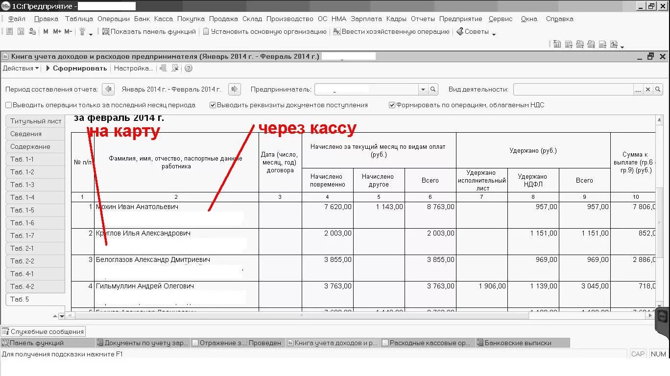670x376 pixels.
Task: Click the active users icon
Action: tap(32, 32)
